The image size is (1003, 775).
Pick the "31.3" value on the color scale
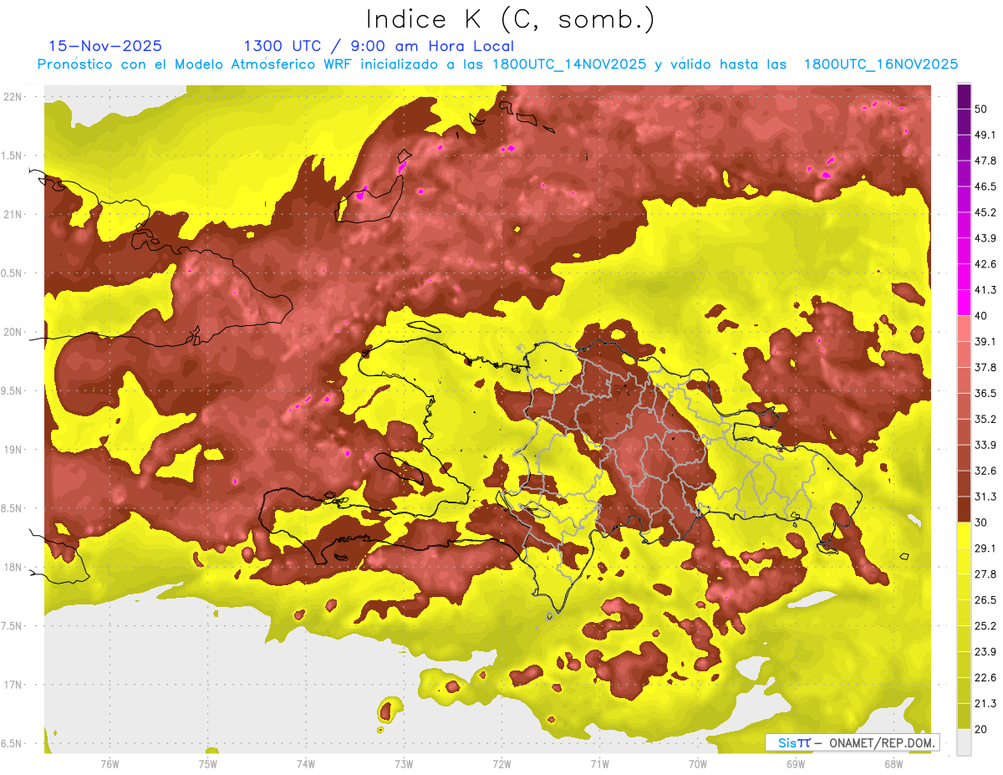[x=985, y=497]
